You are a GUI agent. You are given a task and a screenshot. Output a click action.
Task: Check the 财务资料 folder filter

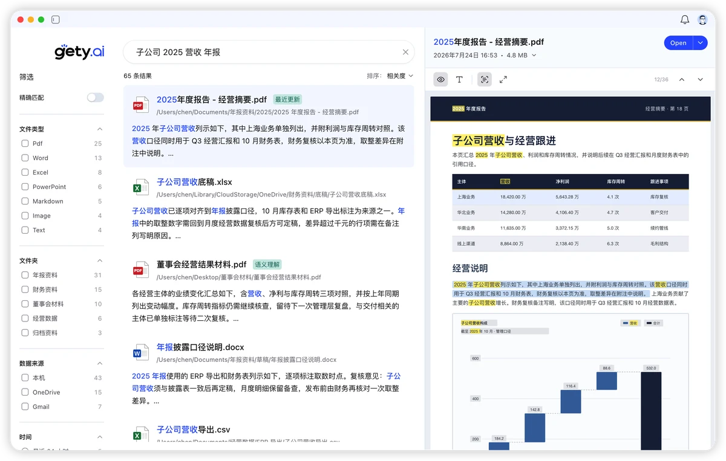[x=25, y=289]
